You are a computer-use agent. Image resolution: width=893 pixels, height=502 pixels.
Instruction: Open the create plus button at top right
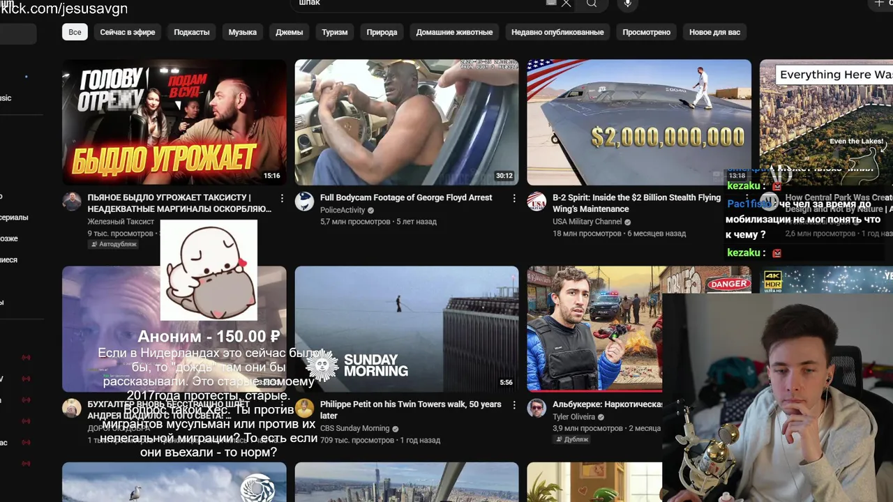879,3
